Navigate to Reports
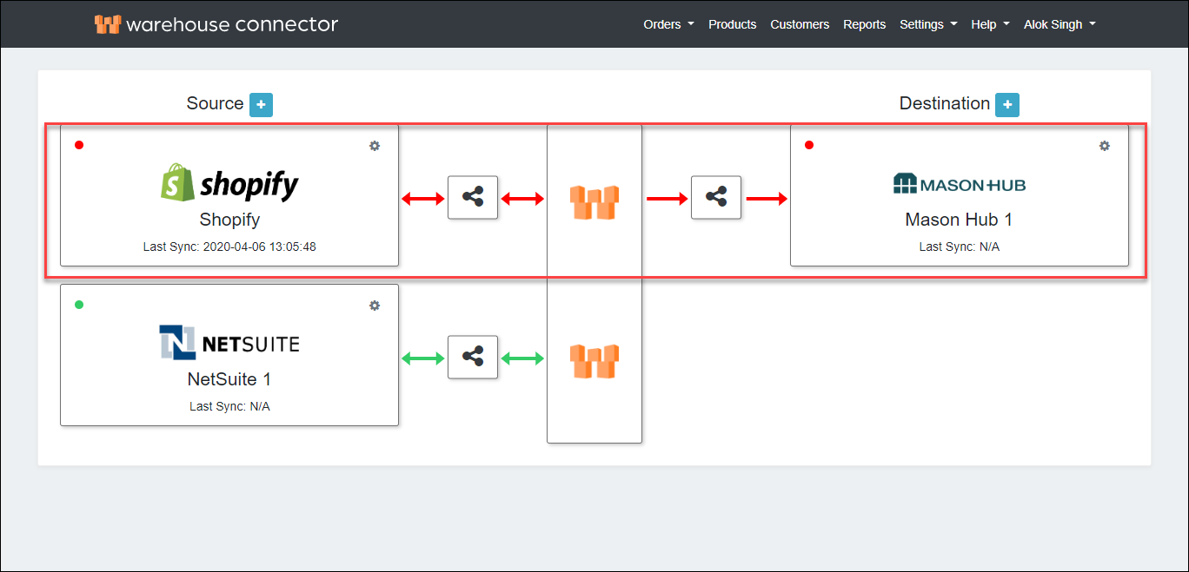Image resolution: width=1189 pixels, height=572 pixels. 864,24
